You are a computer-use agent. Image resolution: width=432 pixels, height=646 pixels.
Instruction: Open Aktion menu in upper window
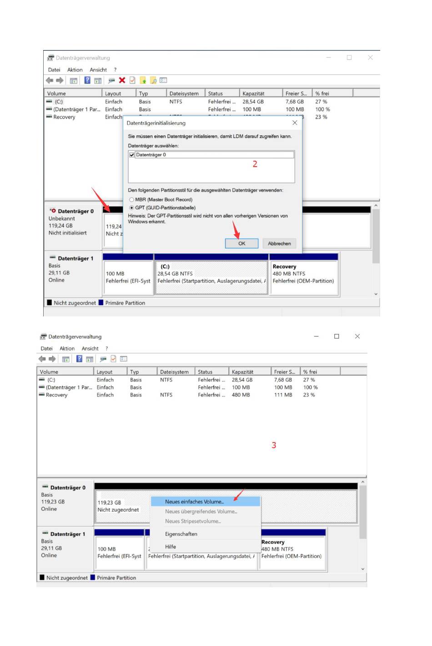(75, 70)
